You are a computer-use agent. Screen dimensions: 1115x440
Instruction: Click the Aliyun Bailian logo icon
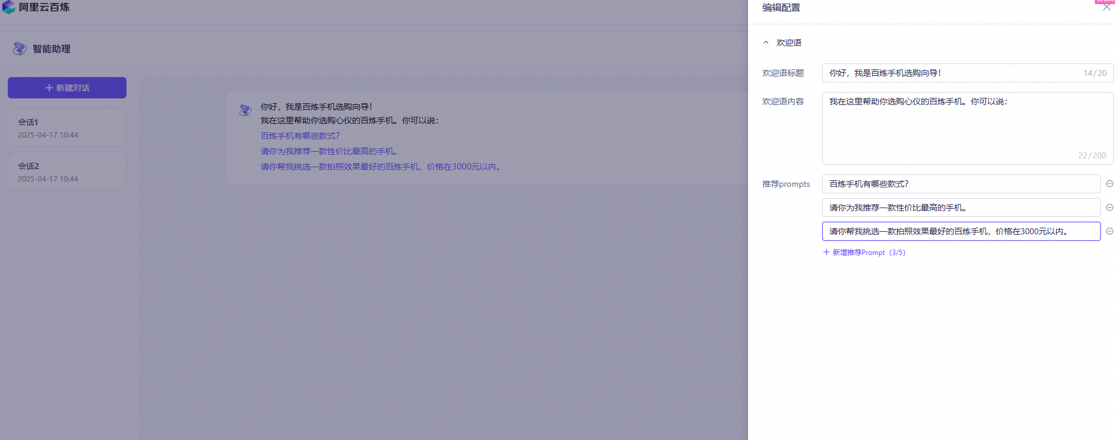point(8,7)
